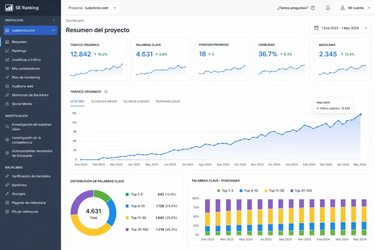Screen dimensions: 375x250
Task: Click the 642 (13.9%) value
Action: [x=167, y=194]
